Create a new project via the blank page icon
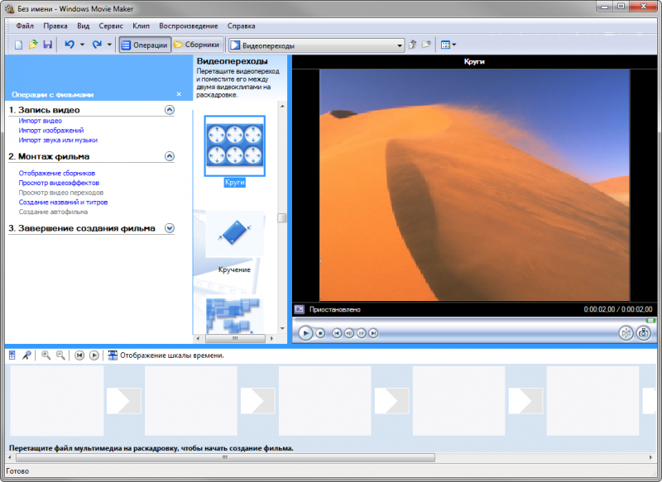 (x=18, y=45)
